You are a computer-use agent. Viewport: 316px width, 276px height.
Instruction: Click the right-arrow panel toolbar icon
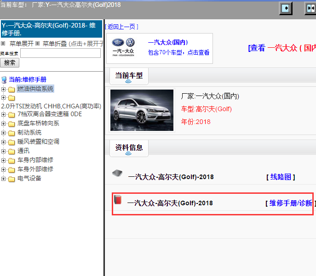[286, 8]
